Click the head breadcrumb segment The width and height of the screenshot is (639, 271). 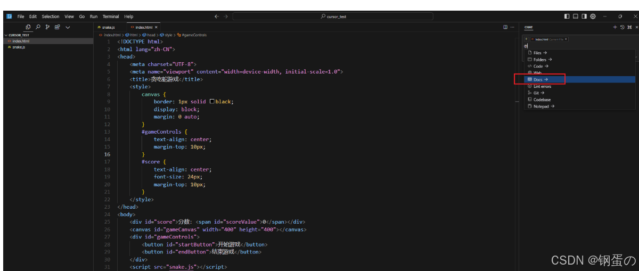click(148, 35)
